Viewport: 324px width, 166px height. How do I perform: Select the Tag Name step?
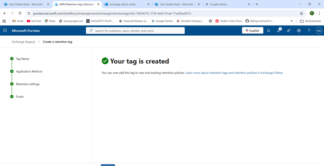[23, 59]
